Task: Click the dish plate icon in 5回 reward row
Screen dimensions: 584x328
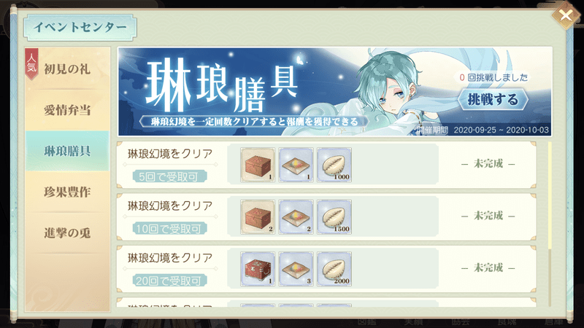Action: (x=296, y=165)
